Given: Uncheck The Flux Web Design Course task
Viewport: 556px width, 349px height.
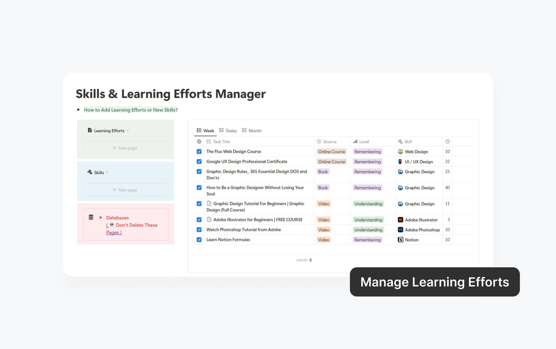Looking at the screenshot, I should (x=199, y=152).
